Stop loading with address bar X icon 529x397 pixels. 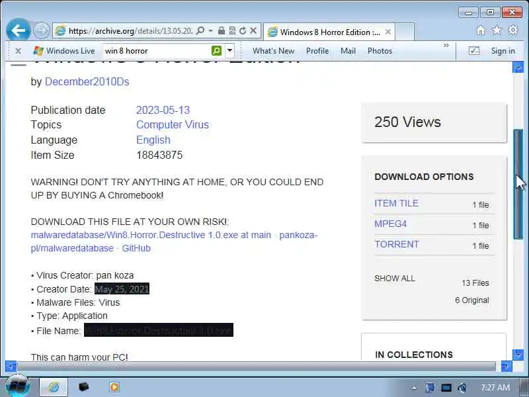tap(253, 30)
